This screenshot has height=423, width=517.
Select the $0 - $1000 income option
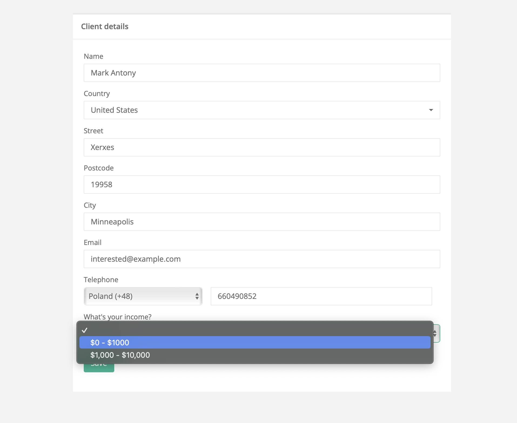point(254,343)
